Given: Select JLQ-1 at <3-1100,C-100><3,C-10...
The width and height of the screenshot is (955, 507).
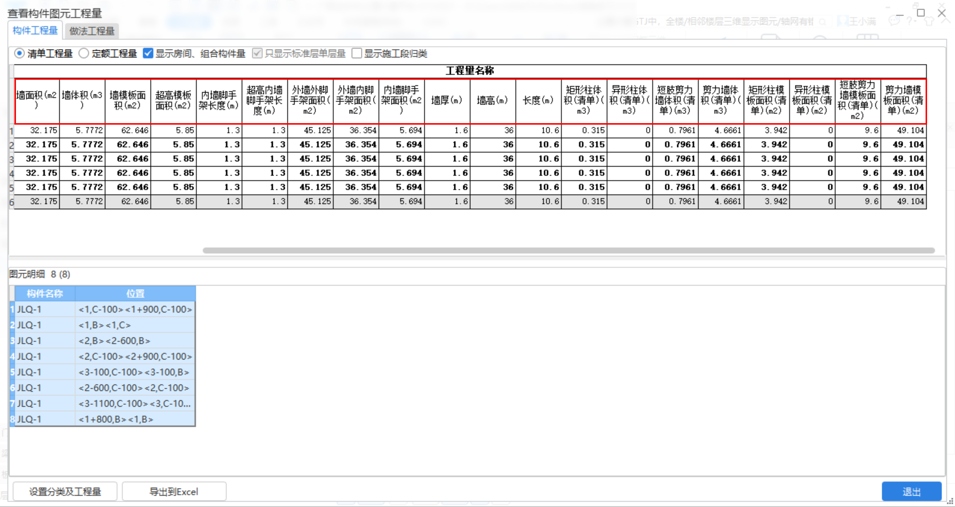Looking at the screenshot, I should pos(102,404).
